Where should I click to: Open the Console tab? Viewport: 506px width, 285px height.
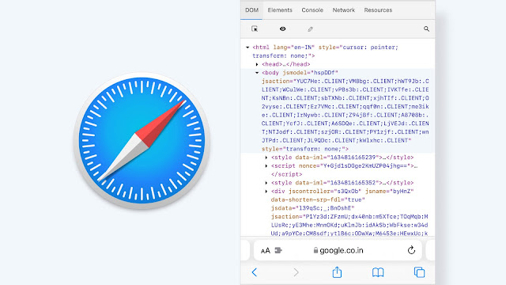point(312,10)
